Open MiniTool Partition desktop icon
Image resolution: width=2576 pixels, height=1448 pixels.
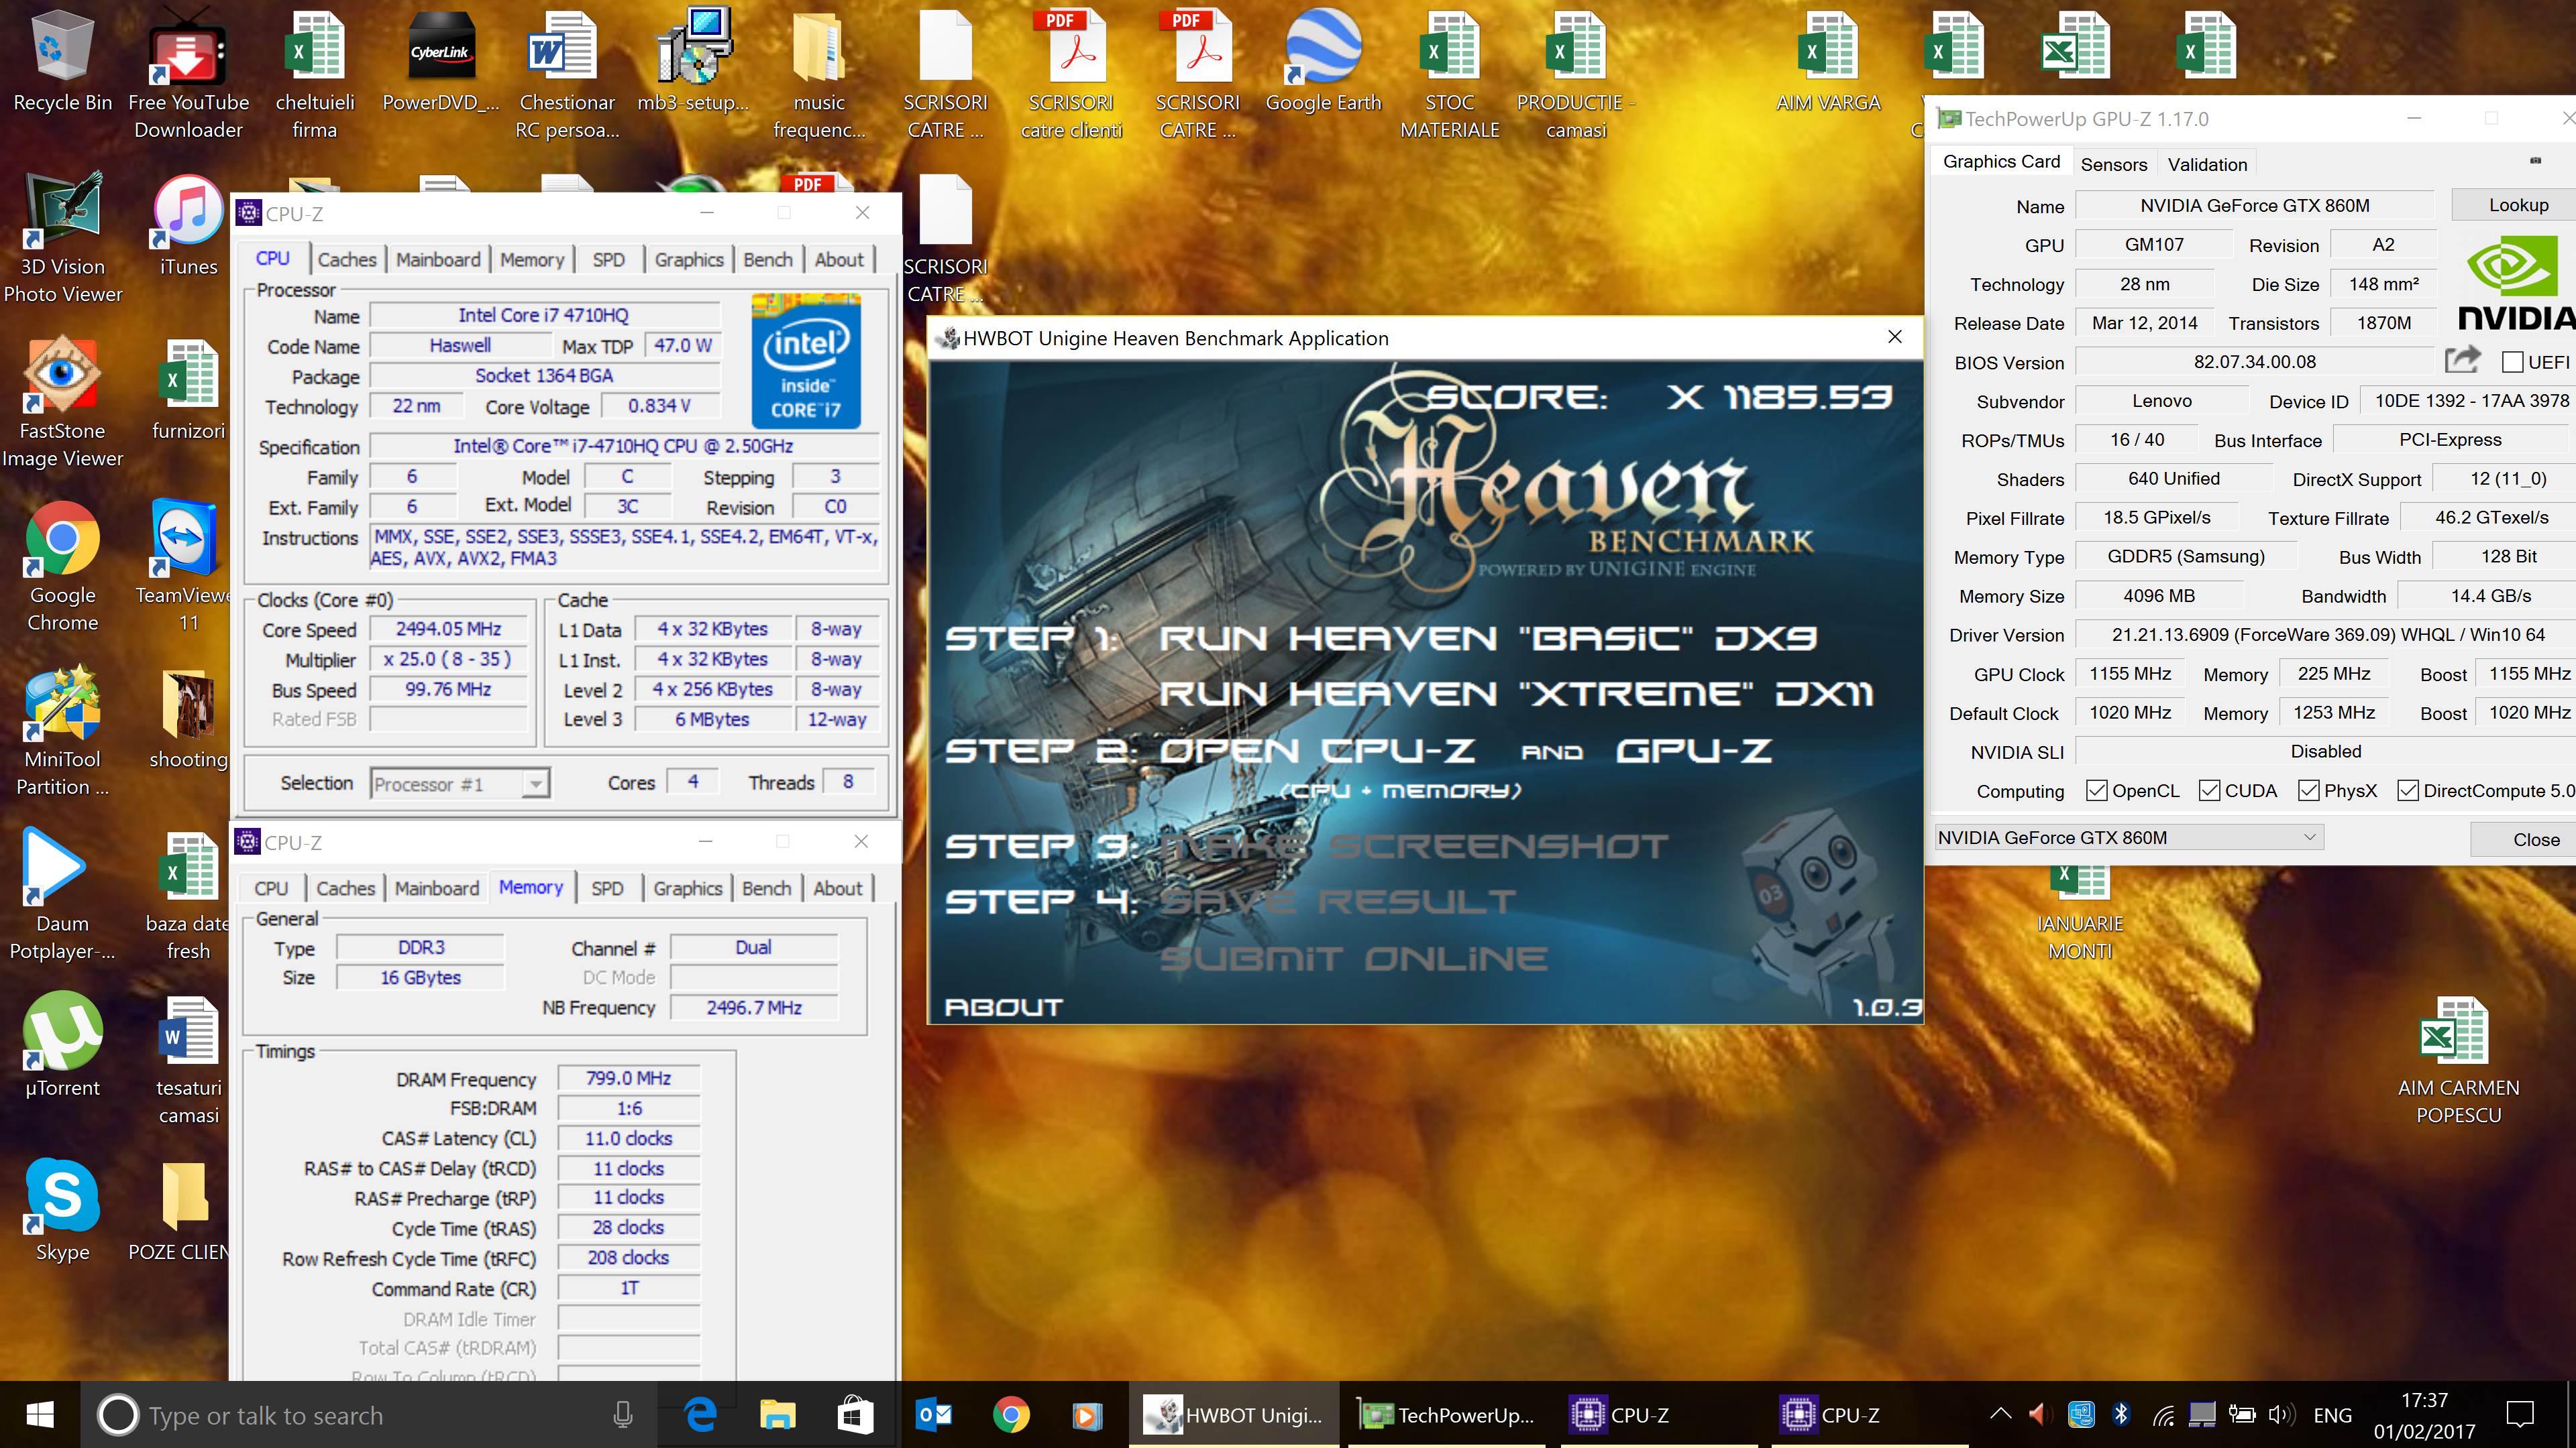[x=62, y=731]
